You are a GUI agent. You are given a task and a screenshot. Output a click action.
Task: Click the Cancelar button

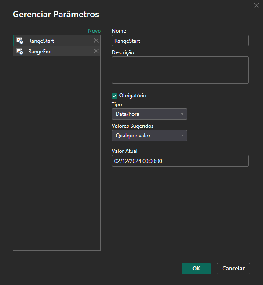click(x=234, y=268)
